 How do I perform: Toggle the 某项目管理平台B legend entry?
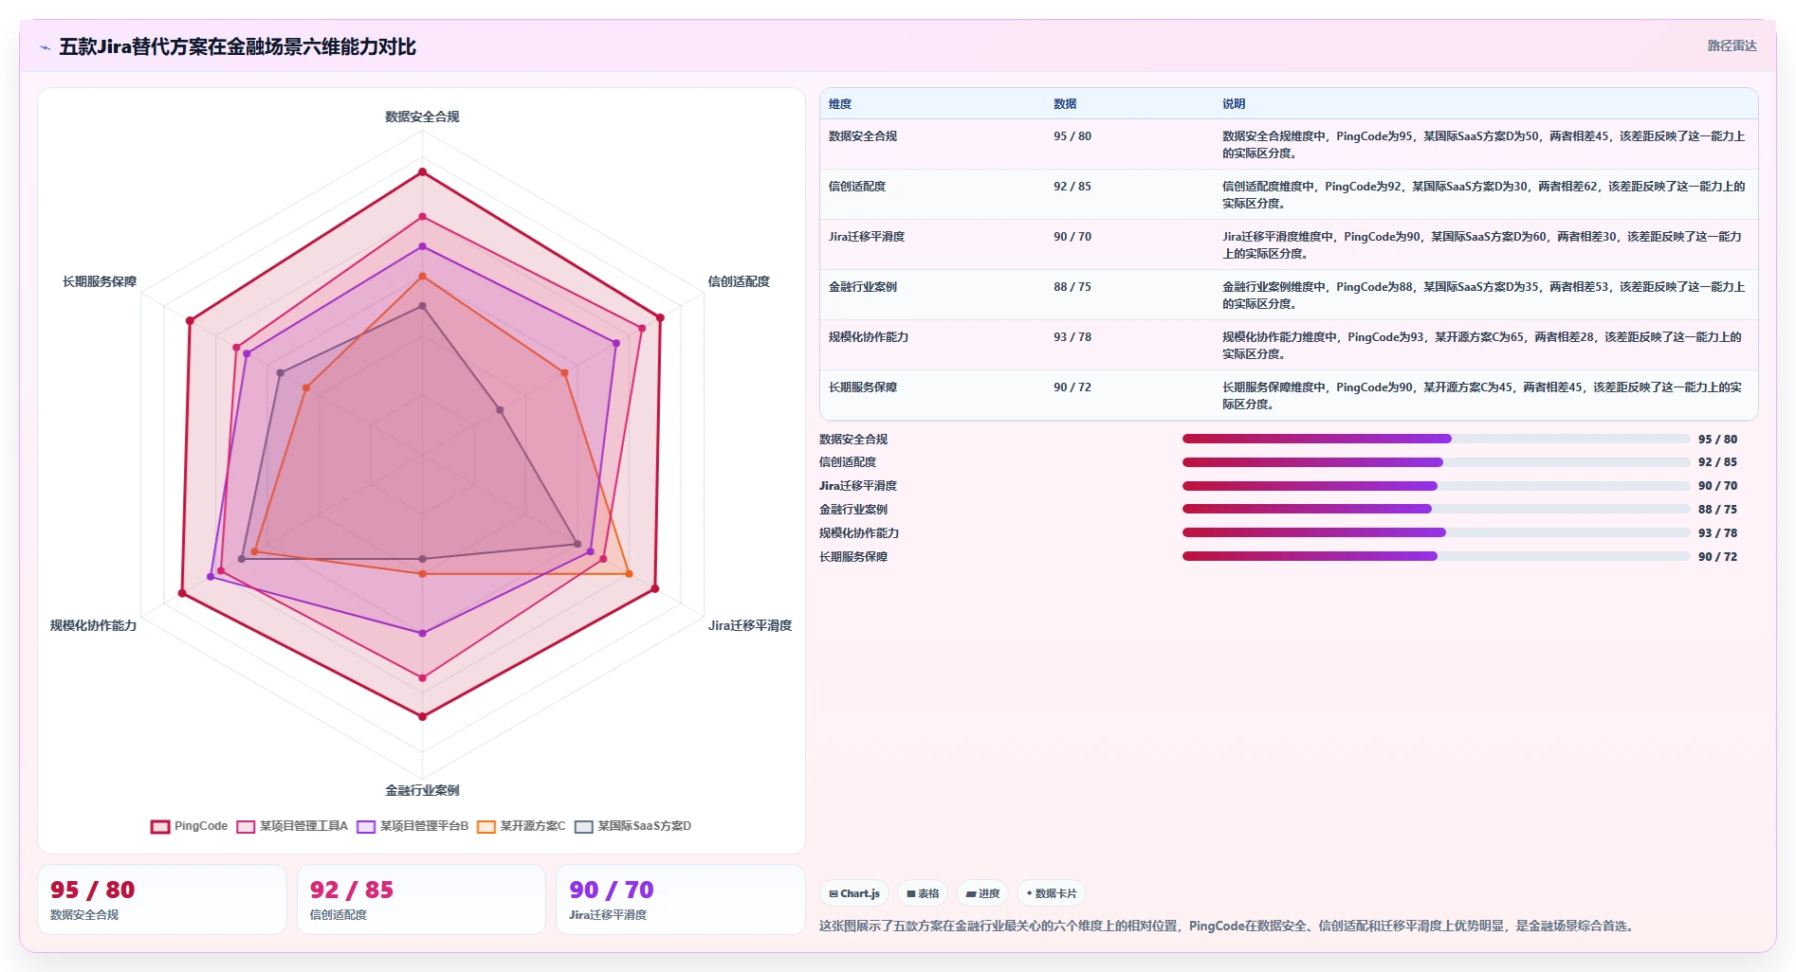pos(413,826)
